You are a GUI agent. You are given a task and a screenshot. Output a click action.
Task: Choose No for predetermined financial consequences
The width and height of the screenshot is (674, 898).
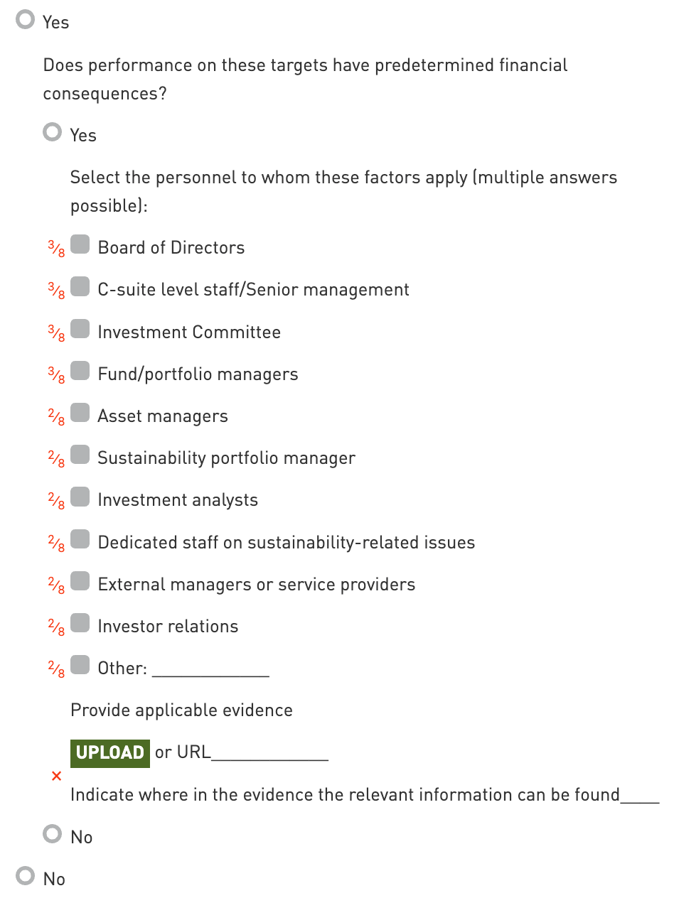tap(53, 835)
